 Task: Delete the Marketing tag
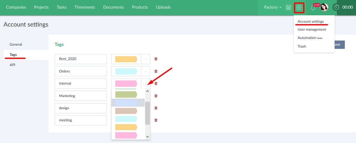pyautogui.click(x=156, y=95)
